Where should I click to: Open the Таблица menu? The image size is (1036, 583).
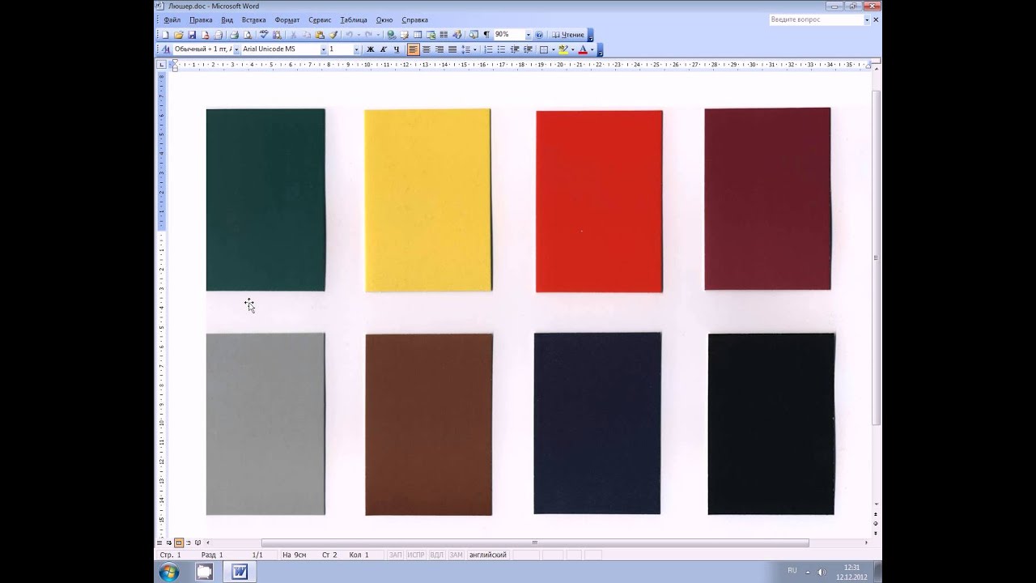tap(354, 19)
